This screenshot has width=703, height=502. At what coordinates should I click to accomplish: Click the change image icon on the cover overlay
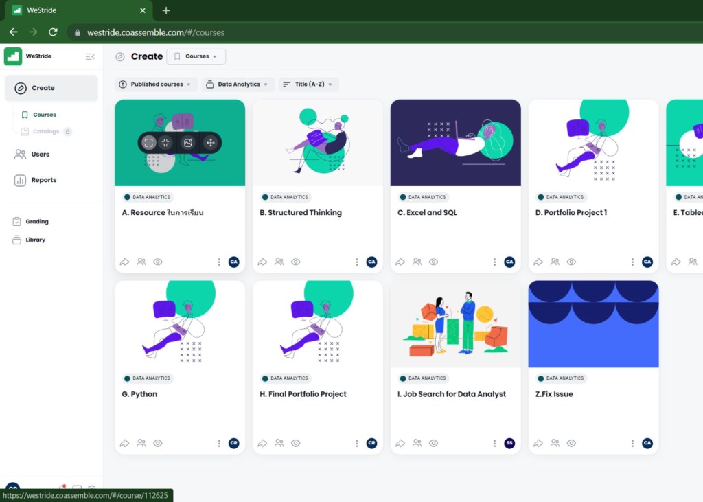pyautogui.click(x=188, y=143)
